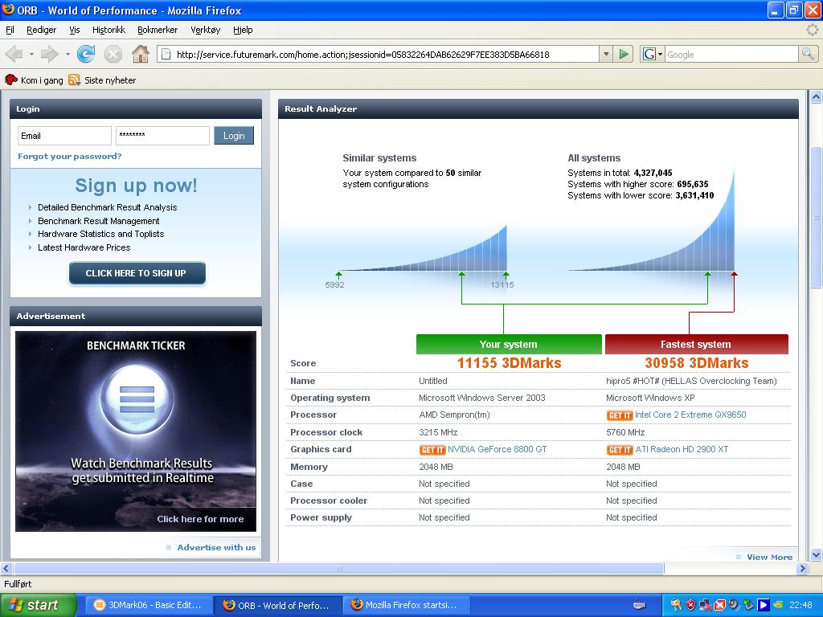Click the red shield tray icon
The width and height of the screenshot is (823, 617).
click(690, 606)
